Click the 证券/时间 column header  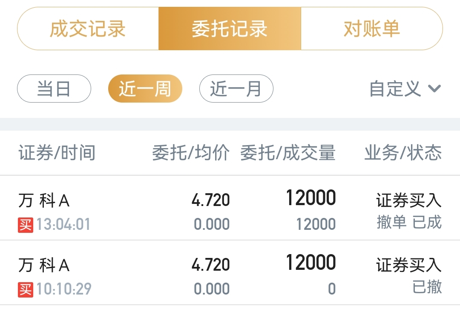[x=57, y=153]
